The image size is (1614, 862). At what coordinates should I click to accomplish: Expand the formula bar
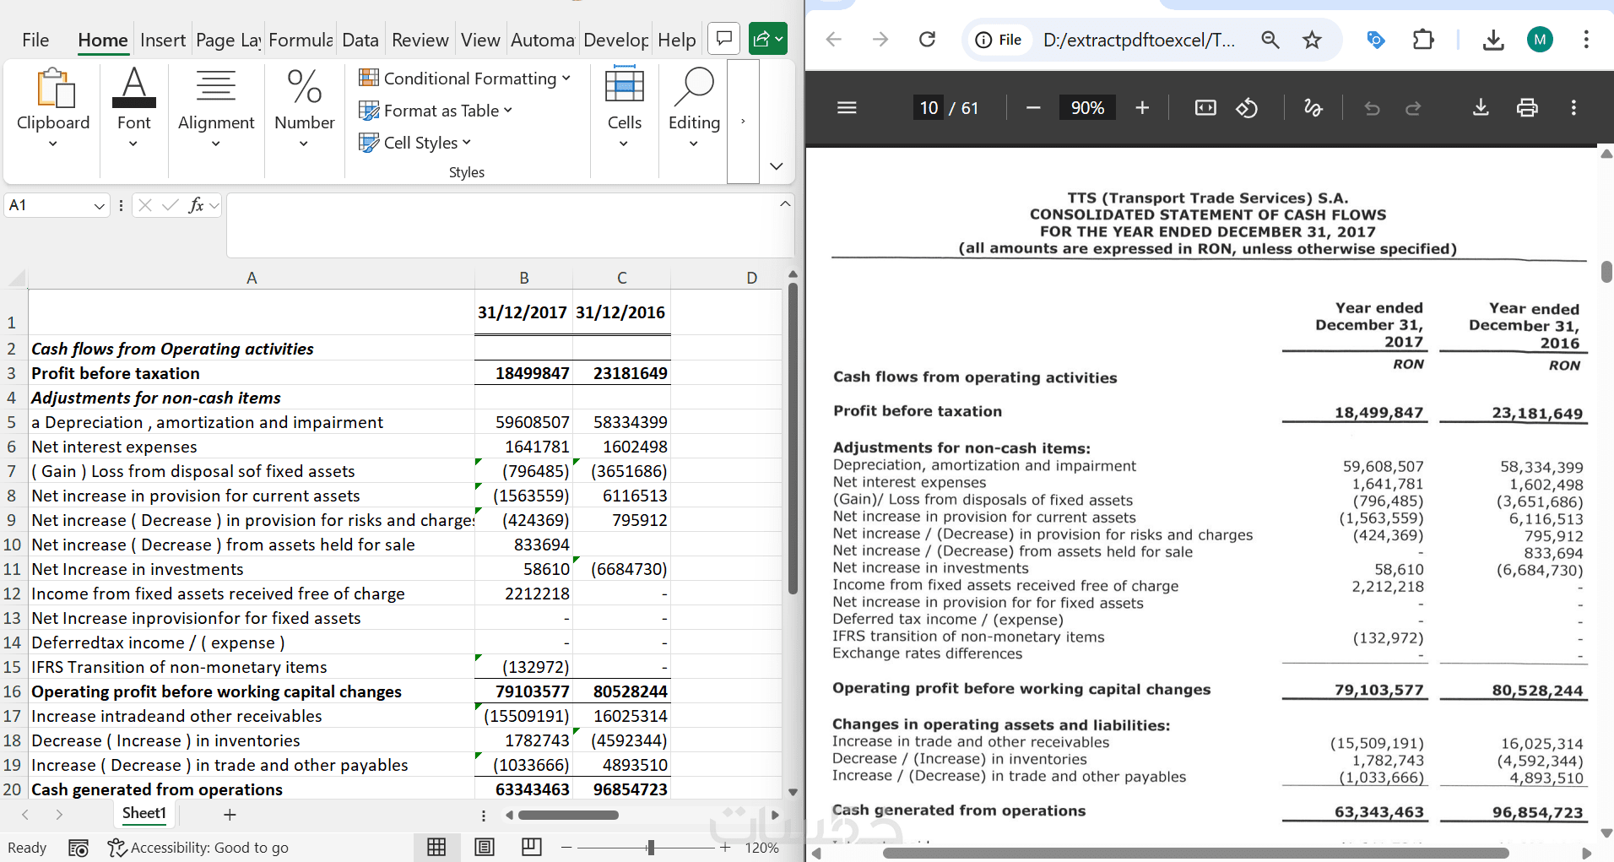(x=785, y=203)
